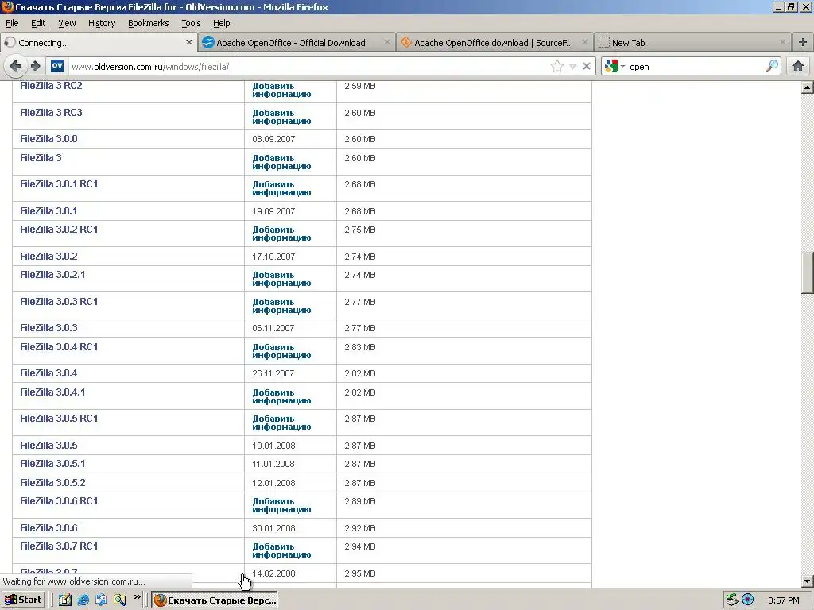Click 'Добавить информацию' for FileZilla 3 RC2
The height and width of the screenshot is (610, 814).
click(x=281, y=90)
